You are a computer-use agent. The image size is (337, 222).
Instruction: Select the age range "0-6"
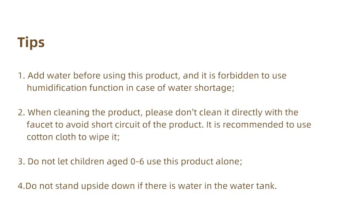(x=137, y=161)
